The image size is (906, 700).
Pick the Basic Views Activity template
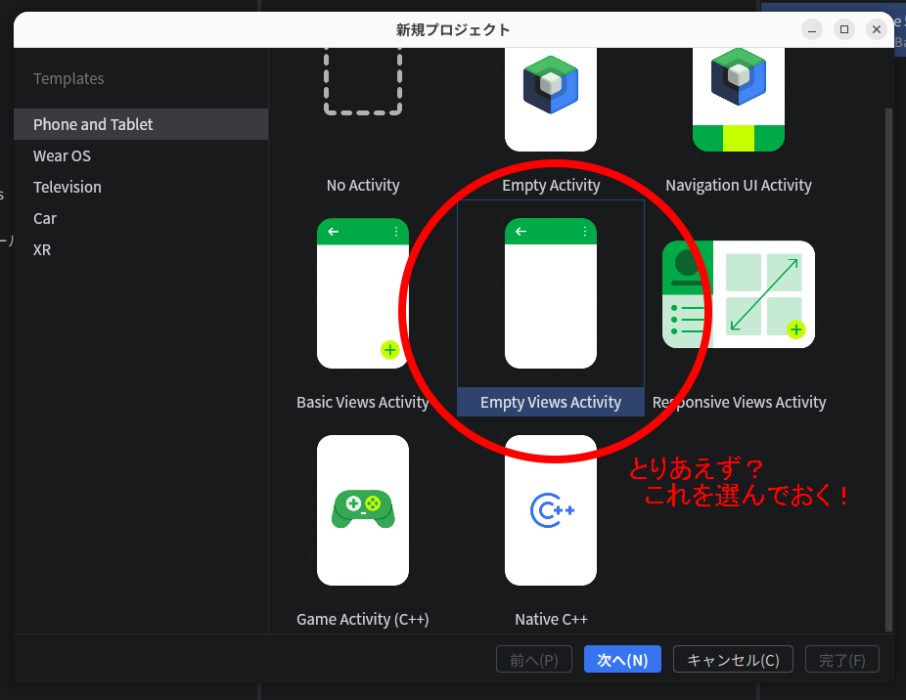coord(363,293)
